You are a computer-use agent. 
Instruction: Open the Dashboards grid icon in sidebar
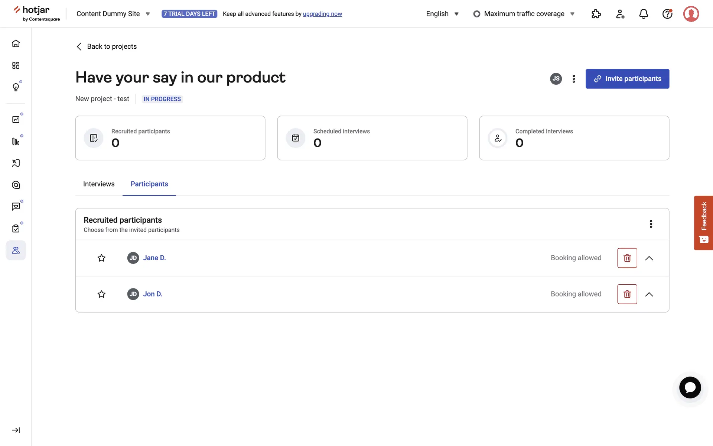[x=16, y=65]
